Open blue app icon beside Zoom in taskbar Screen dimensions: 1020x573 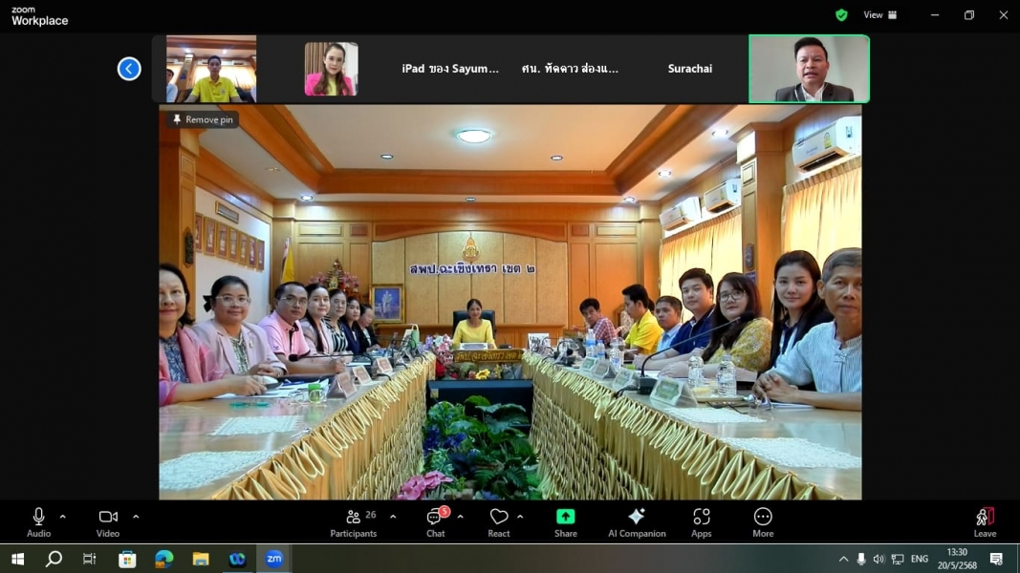pyautogui.click(x=237, y=559)
